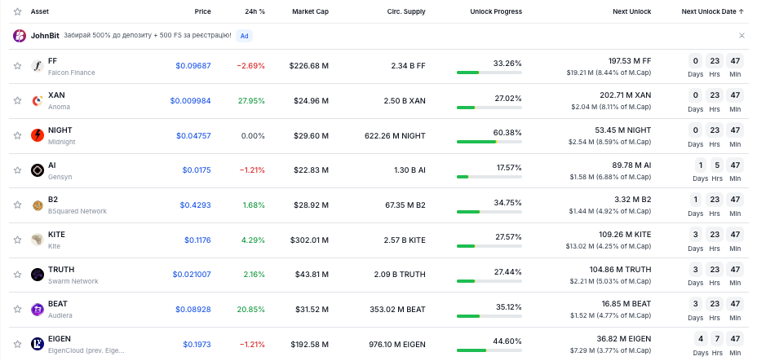Close the JohnBit ad banner
The width and height of the screenshot is (757, 361).
pos(742,36)
